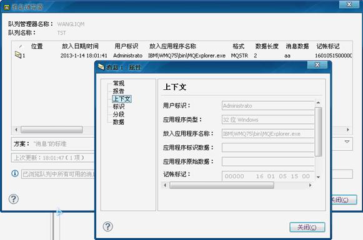Screen dimensions: 363x240
Task: Select 分段 in the properties tree
Action: click(x=118, y=114)
